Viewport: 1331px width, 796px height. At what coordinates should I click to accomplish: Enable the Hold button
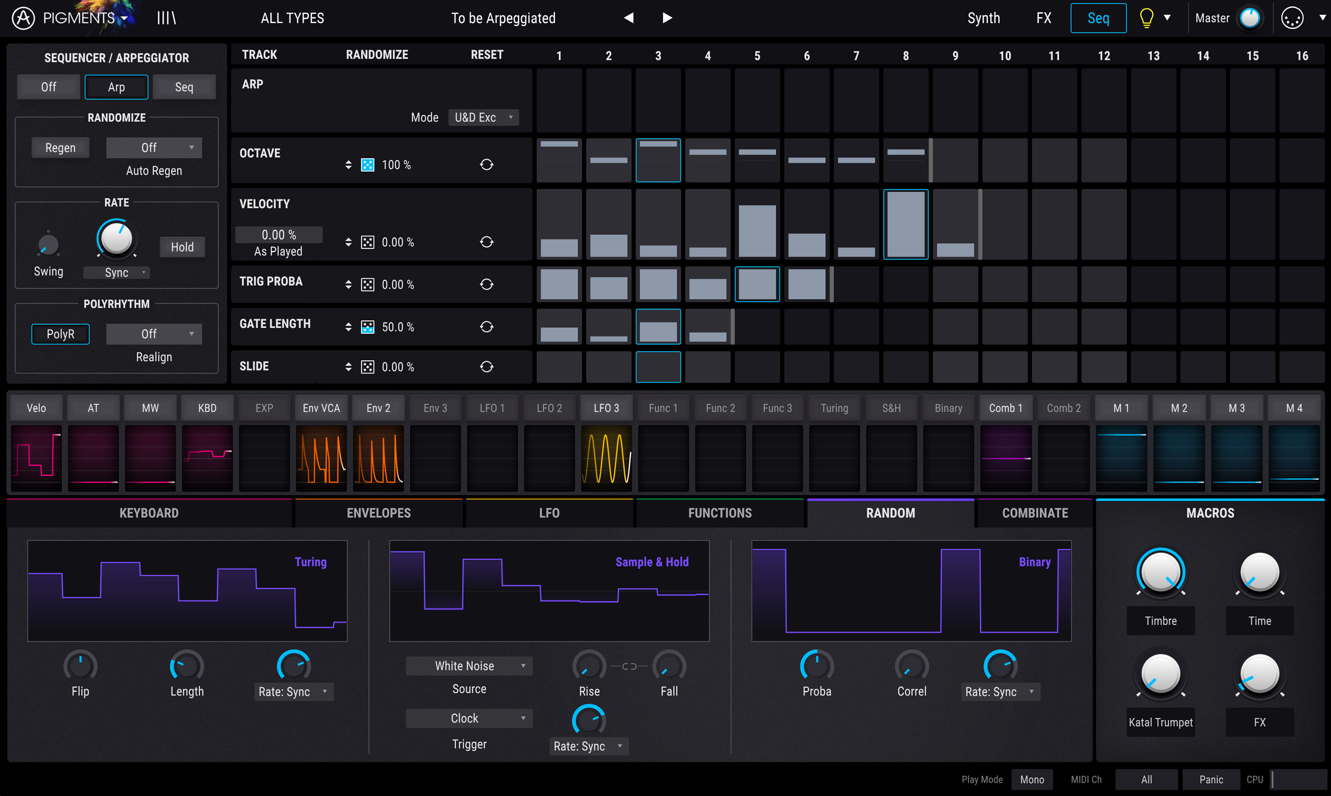(182, 247)
